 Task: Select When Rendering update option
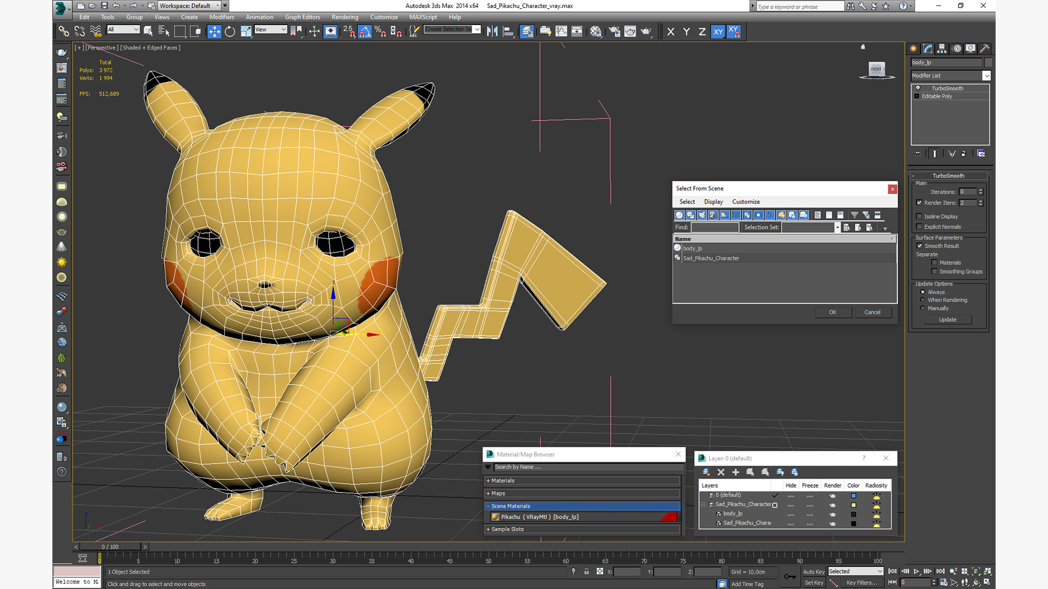click(x=923, y=300)
